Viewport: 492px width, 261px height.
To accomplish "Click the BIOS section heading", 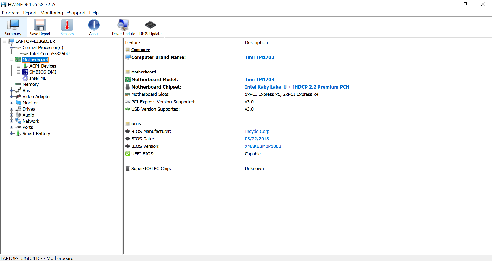I will tap(136, 124).
